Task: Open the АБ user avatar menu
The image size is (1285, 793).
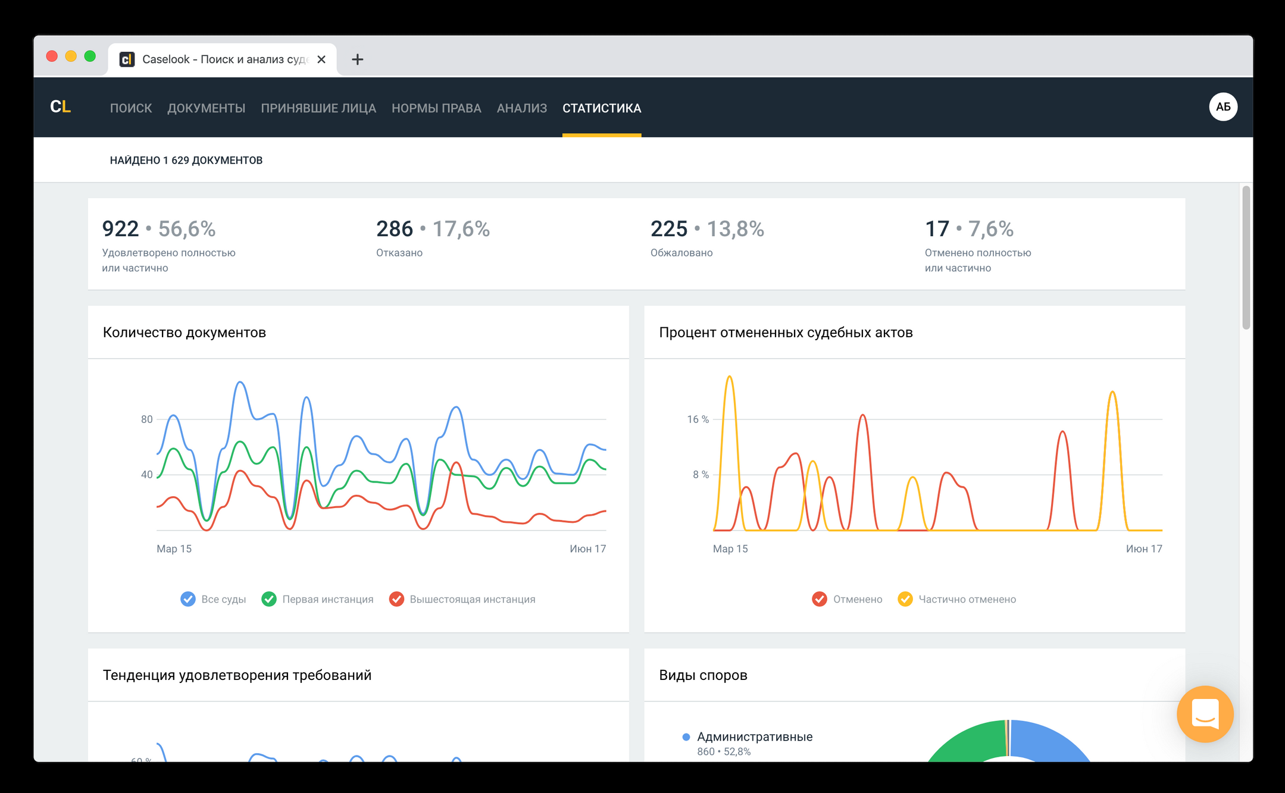Action: point(1223,107)
